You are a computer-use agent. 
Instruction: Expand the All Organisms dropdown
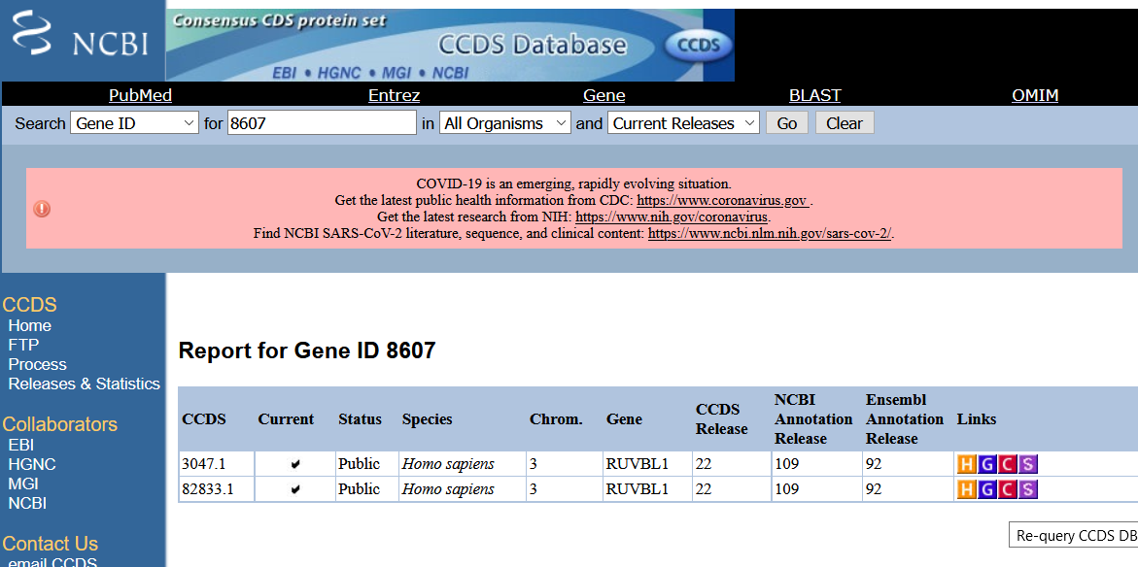505,123
